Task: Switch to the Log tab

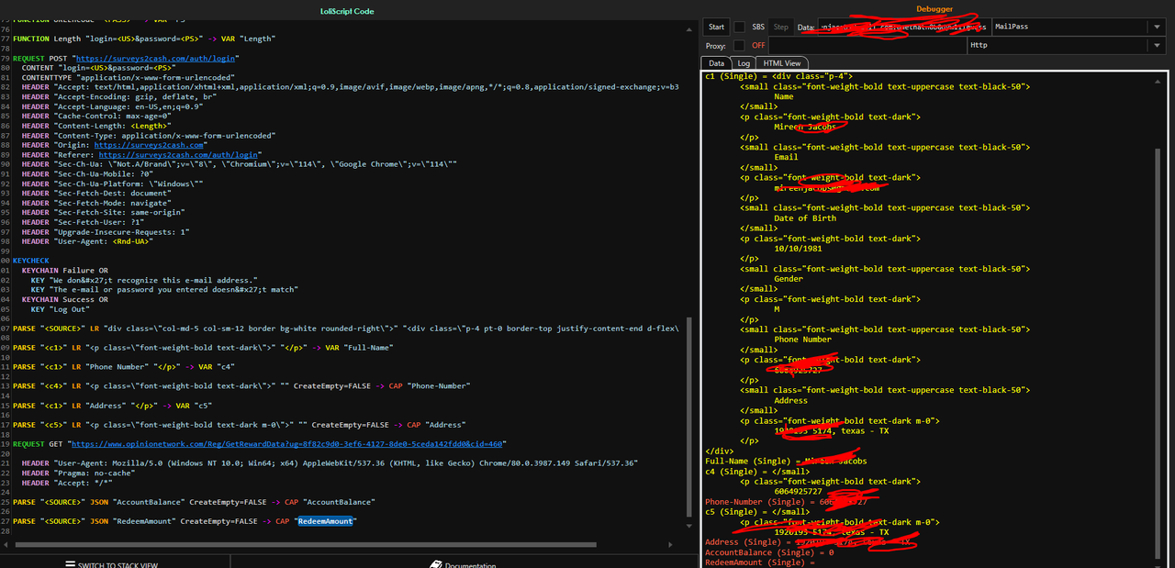Action: [x=744, y=63]
